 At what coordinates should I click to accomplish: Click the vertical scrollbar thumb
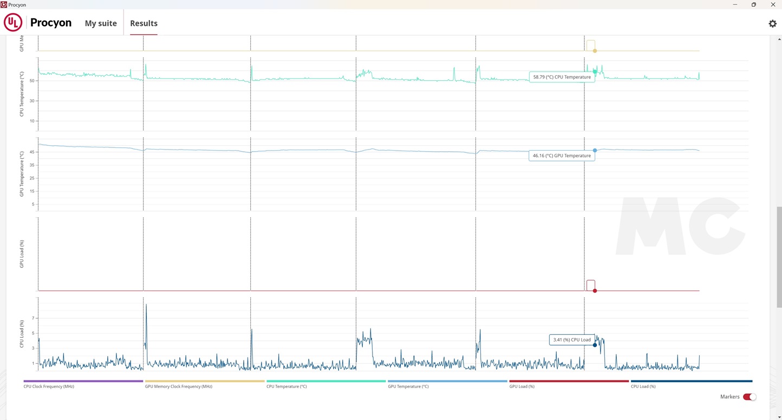[x=779, y=257]
